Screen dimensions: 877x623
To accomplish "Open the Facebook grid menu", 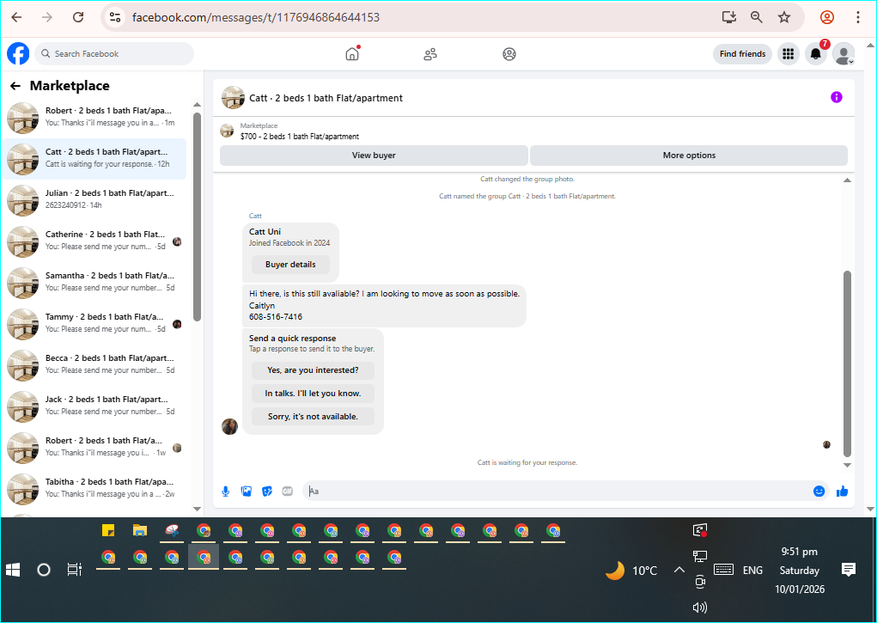I will (x=788, y=54).
